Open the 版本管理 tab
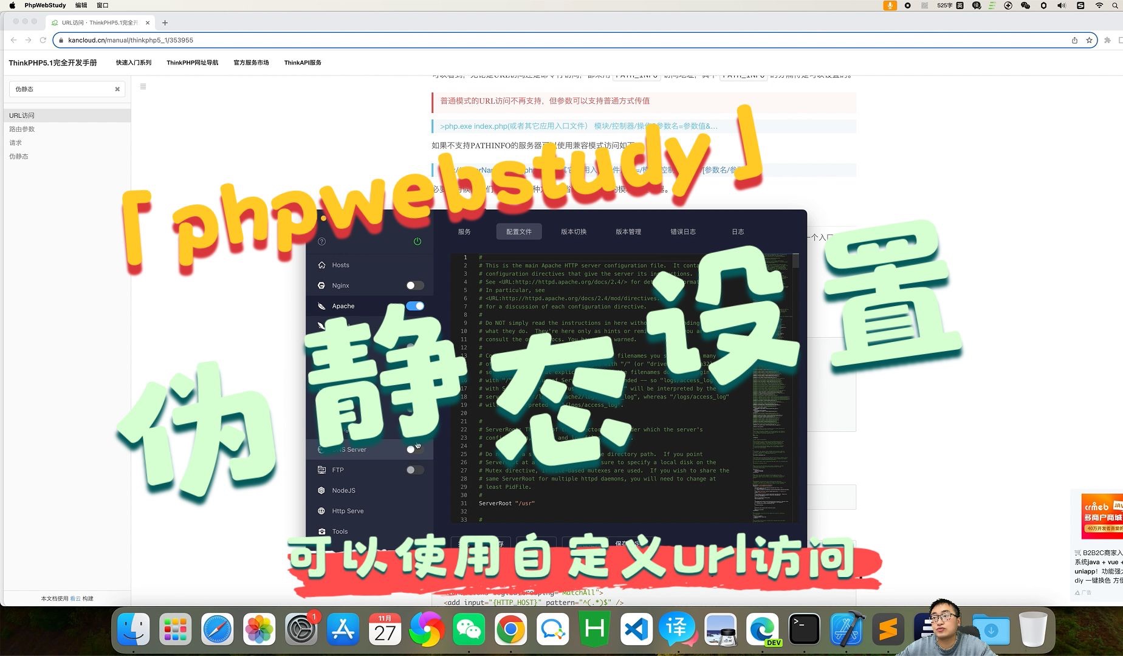Viewport: 1123px width, 656px height. tap(628, 231)
